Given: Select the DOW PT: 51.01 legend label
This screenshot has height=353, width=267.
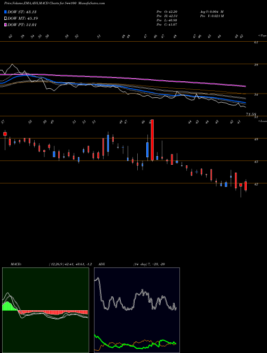Looking at the screenshot, I should (x=22, y=25).
